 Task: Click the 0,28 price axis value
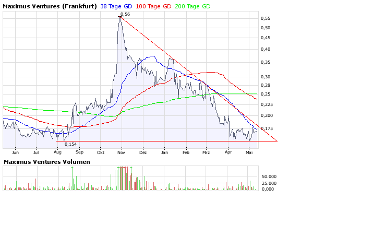(x=266, y=85)
